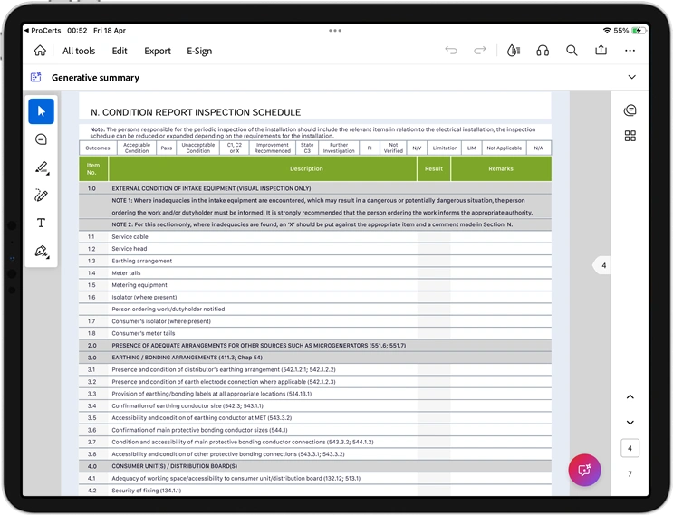Open the All tools menu
The width and height of the screenshot is (673, 515).
coord(79,51)
